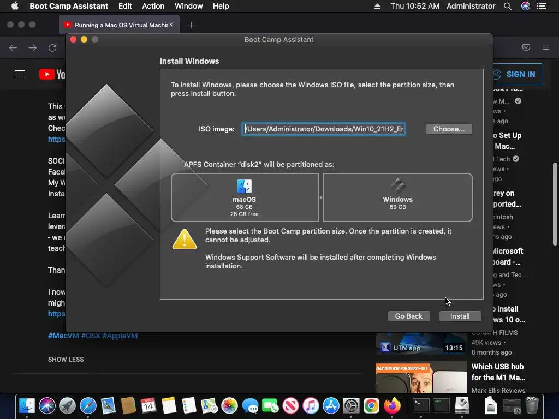Open FaceTime app in the Dock

(x=270, y=405)
